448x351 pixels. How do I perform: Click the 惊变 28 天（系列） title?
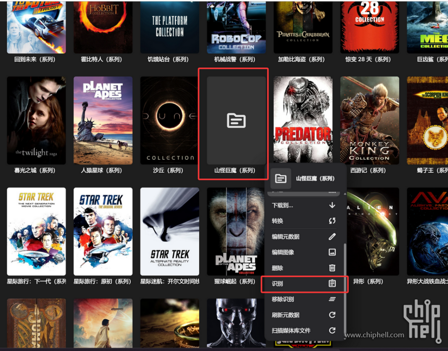pyautogui.click(x=368, y=59)
